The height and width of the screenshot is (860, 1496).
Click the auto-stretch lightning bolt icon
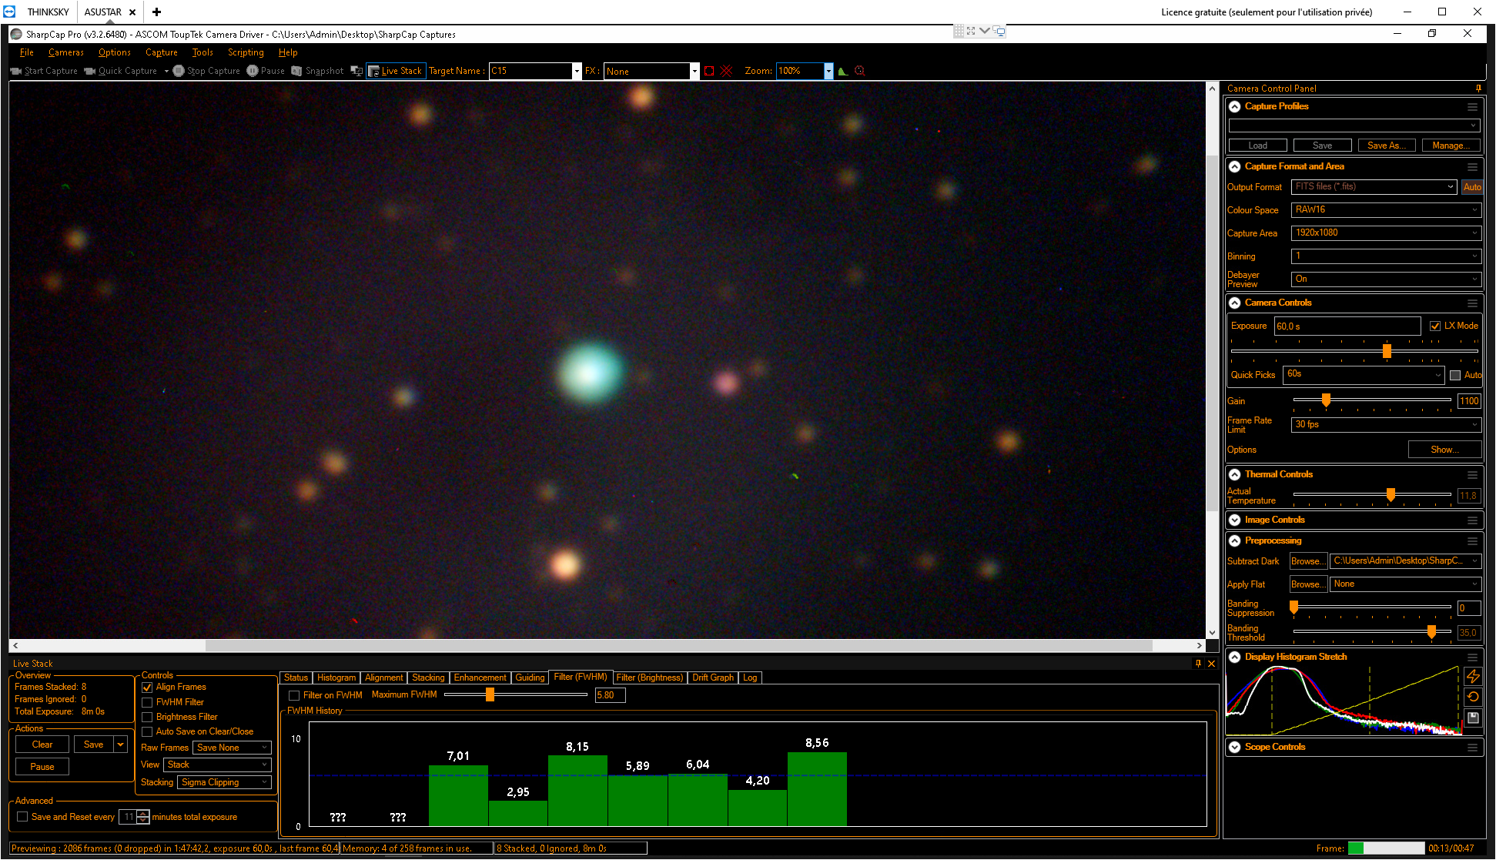[1473, 676]
